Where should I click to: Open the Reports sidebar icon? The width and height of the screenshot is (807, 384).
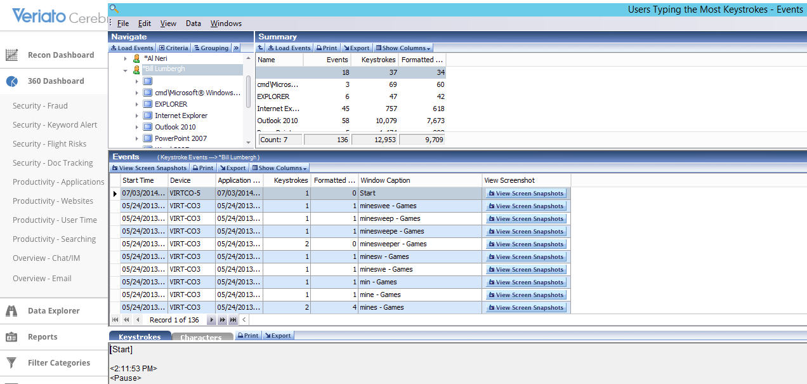pos(11,337)
